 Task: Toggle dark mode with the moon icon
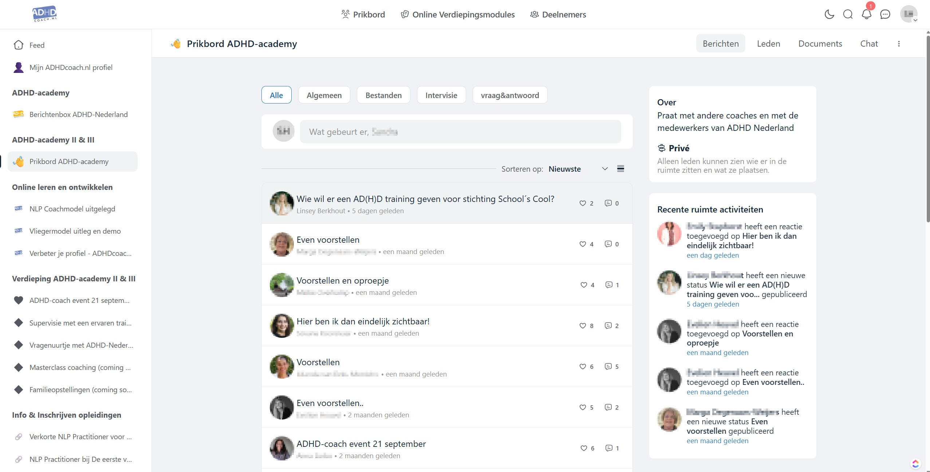pos(829,14)
